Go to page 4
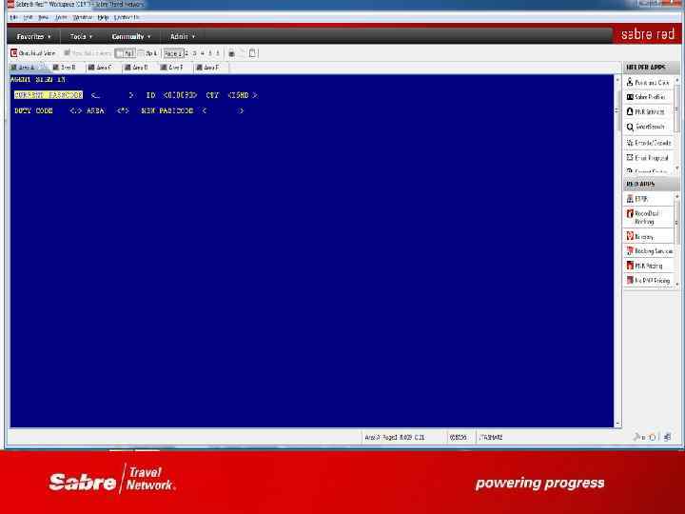The height and width of the screenshot is (514, 685). click(203, 53)
